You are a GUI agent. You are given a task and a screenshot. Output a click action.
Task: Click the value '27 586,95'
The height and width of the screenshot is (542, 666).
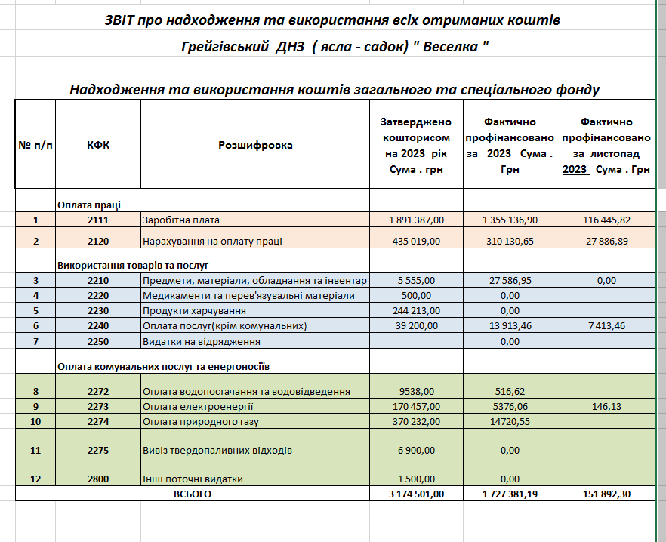(x=510, y=280)
